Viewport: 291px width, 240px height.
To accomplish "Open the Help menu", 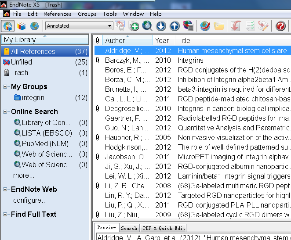I will click(156, 14).
